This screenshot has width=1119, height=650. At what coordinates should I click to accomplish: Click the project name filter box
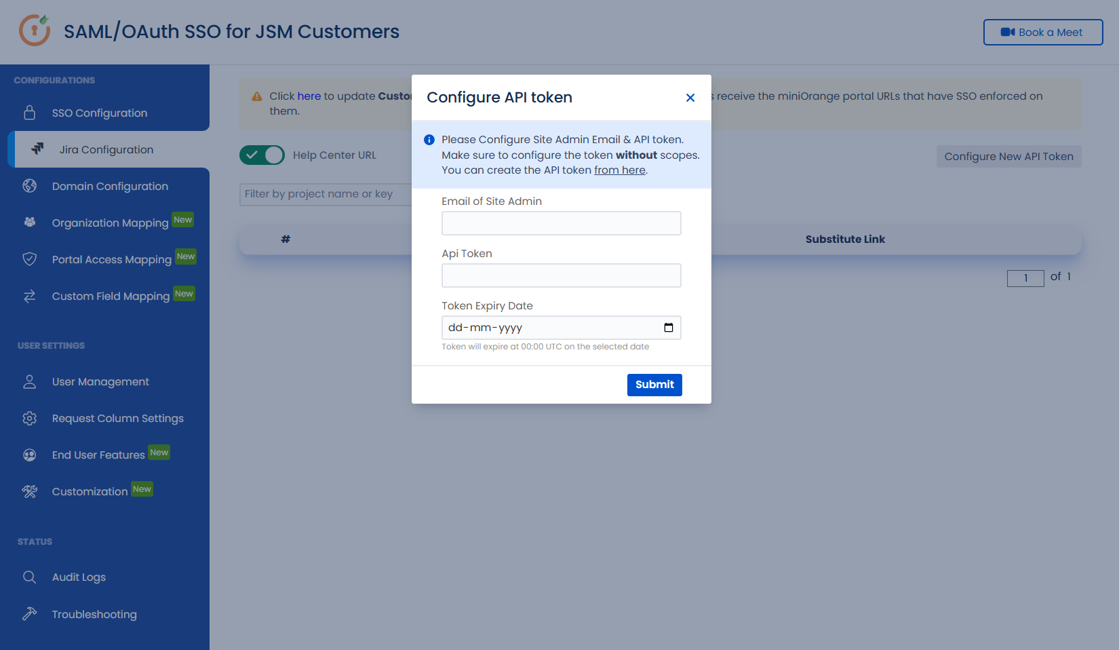coord(326,194)
